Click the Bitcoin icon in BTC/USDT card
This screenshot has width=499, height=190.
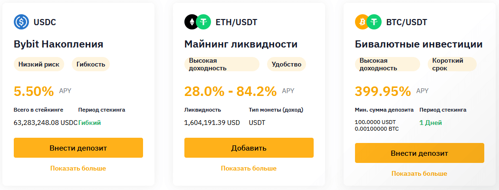click(362, 22)
